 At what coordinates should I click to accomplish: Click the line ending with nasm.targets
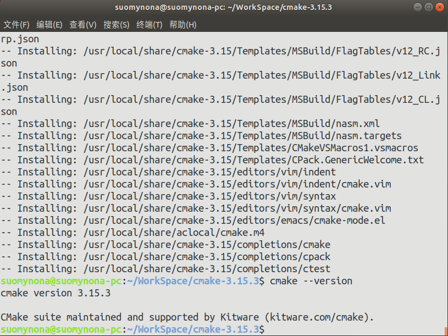click(x=201, y=136)
